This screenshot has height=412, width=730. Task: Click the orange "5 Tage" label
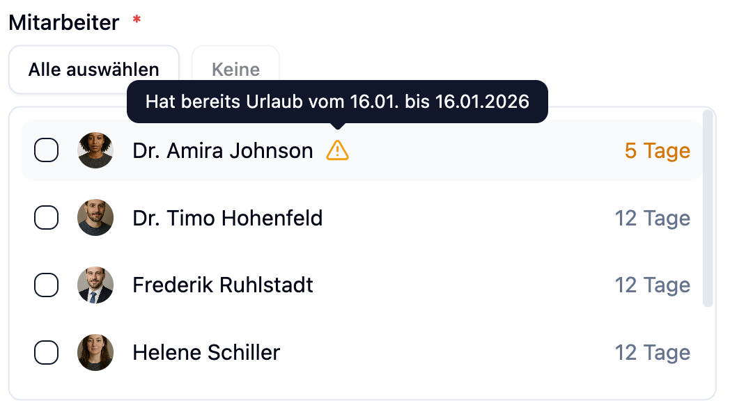[657, 151]
